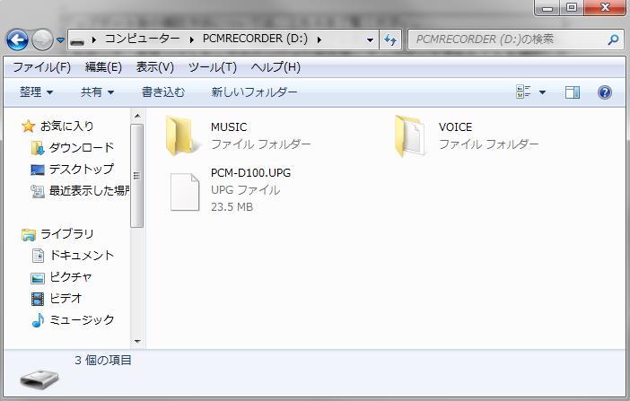Screen dimensions: 630x401
Task: Select the VOICE folder name
Action: [x=455, y=127]
